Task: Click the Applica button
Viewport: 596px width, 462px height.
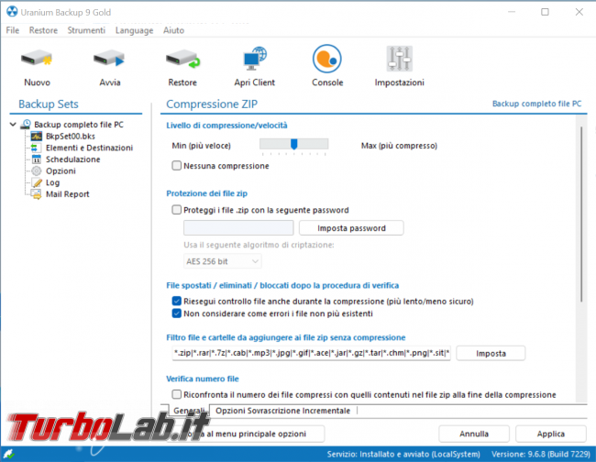Action: (551, 434)
